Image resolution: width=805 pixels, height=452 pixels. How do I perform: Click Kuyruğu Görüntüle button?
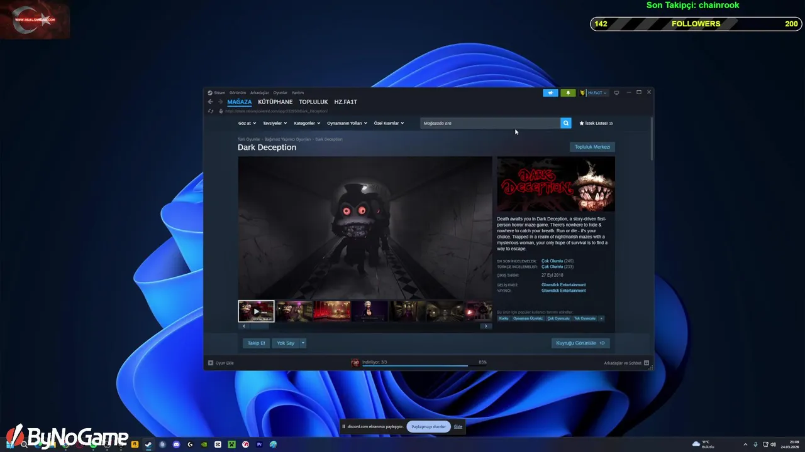coord(580,343)
